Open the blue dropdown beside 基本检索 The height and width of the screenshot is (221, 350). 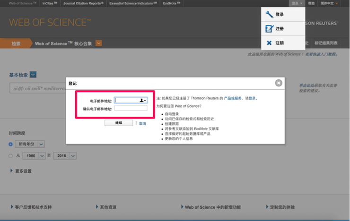tap(33, 75)
